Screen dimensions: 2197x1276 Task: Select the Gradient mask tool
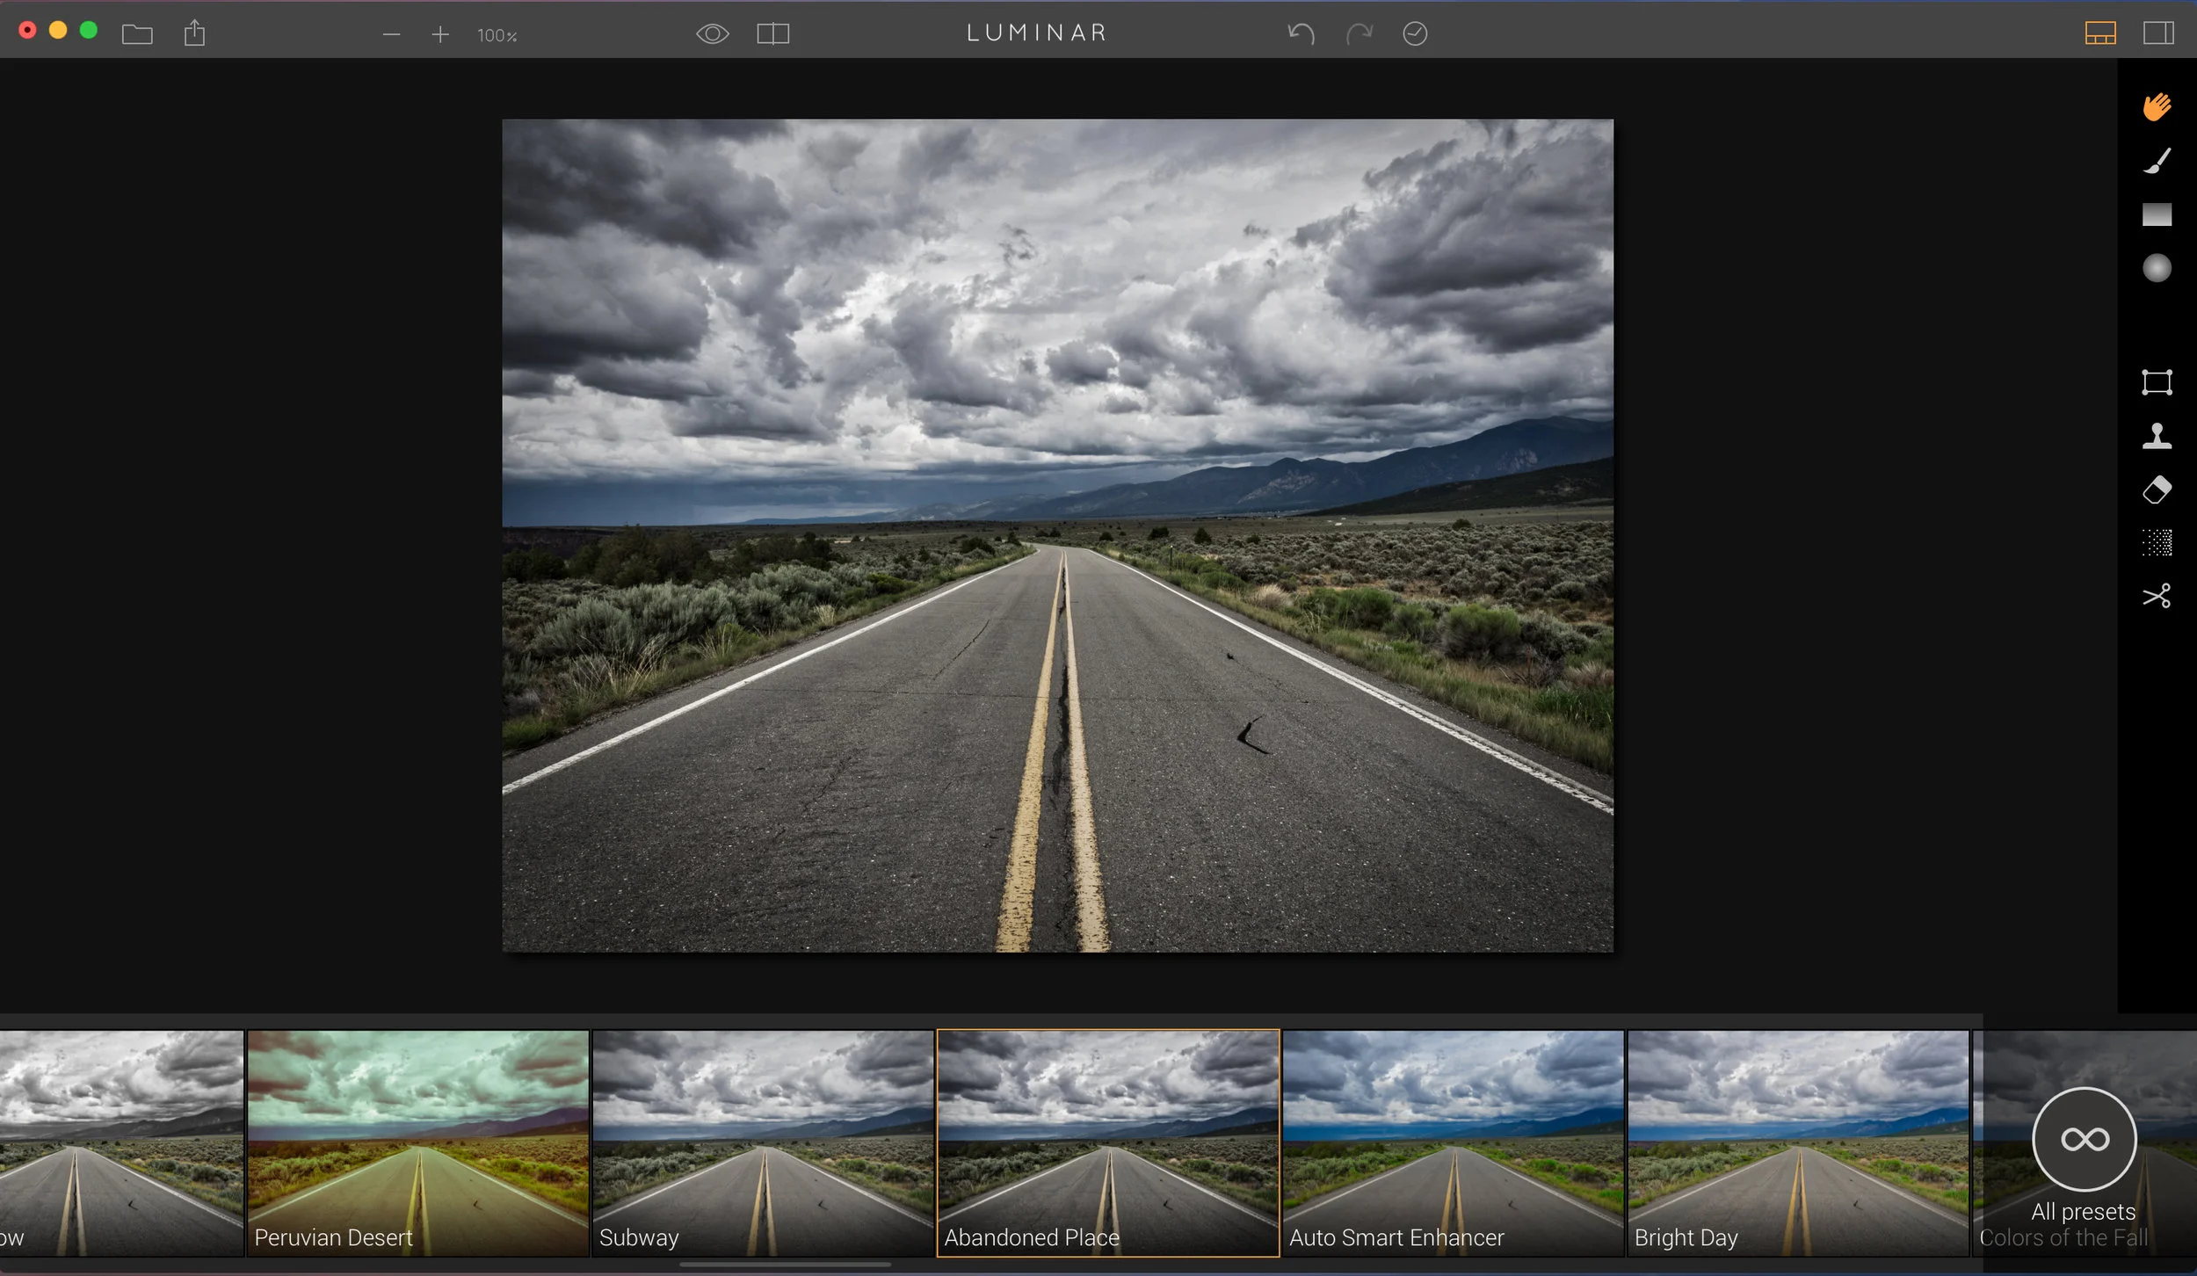[x=2157, y=214]
